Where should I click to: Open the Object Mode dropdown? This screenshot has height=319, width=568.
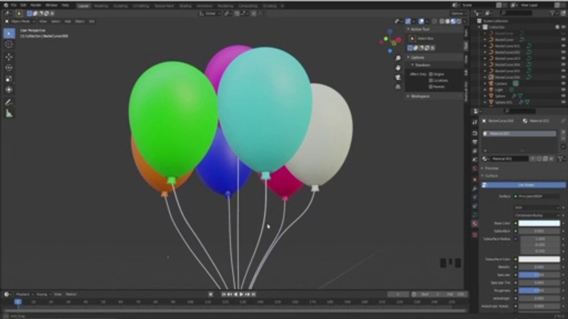pyautogui.click(x=20, y=21)
